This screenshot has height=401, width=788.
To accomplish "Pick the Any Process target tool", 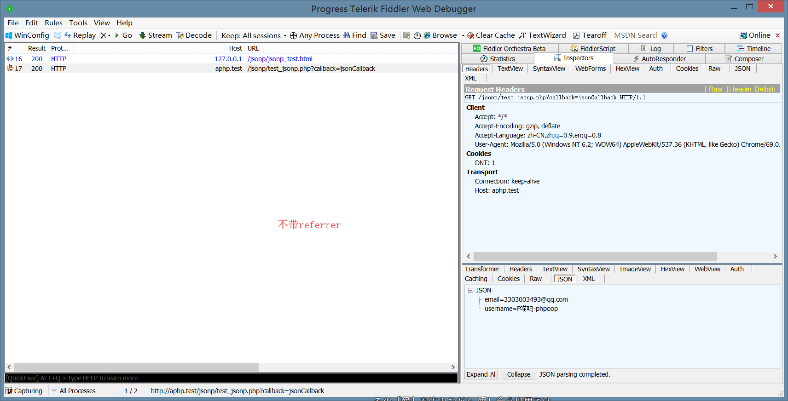I will [315, 35].
